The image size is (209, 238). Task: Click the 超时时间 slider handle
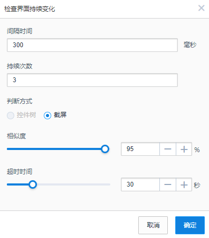pos(33,184)
